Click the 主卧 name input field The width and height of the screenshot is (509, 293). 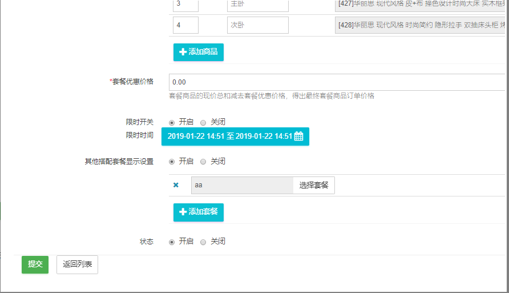pyautogui.click(x=257, y=5)
